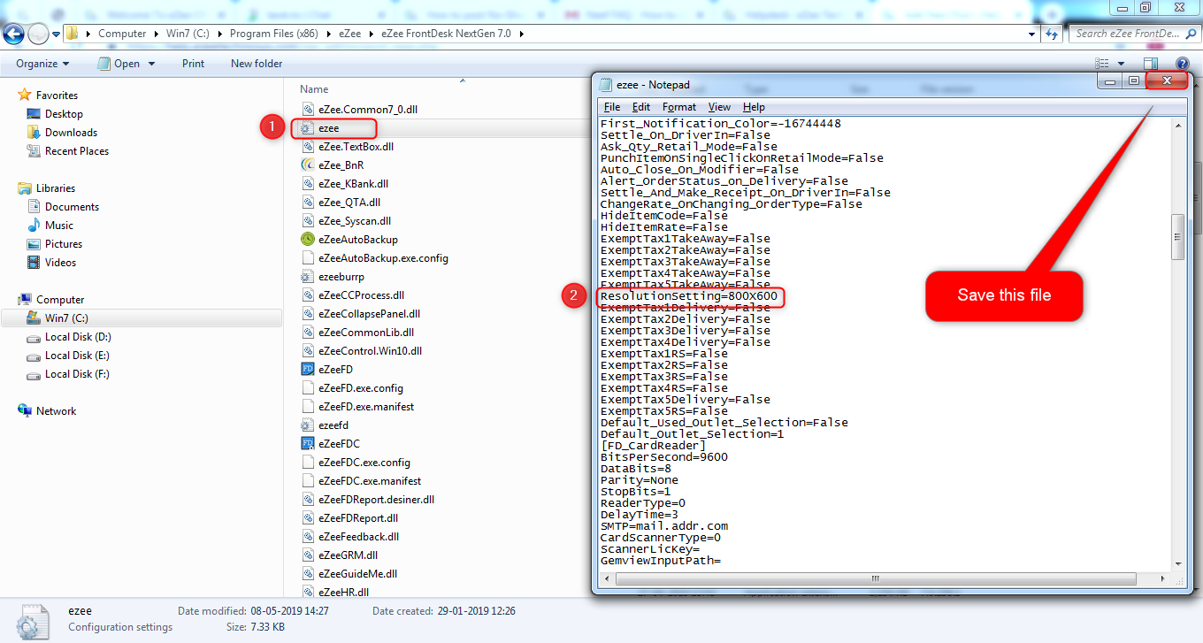Select Computer in the address breadcrumb
Screen dimensions: 1203x643
point(122,34)
